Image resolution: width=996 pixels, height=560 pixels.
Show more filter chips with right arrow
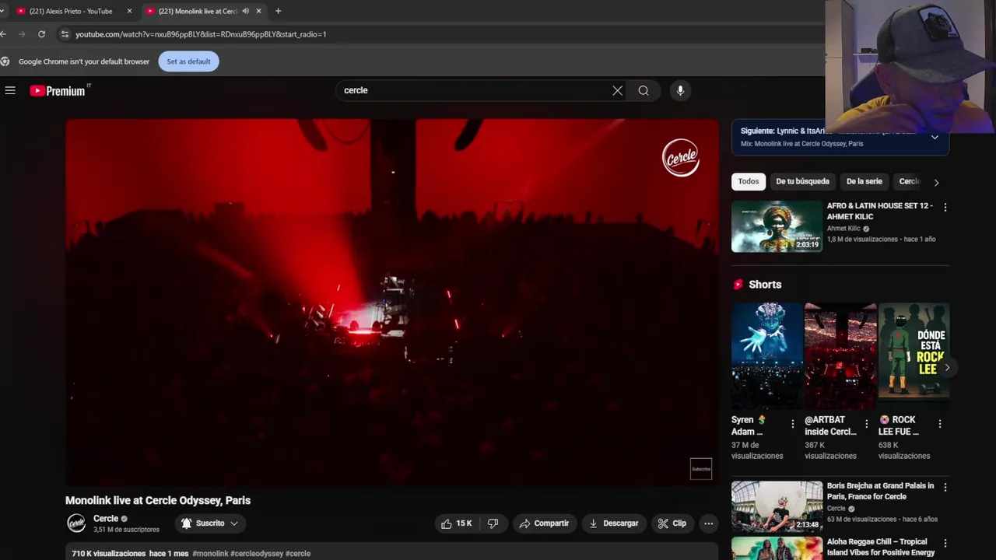tap(936, 182)
